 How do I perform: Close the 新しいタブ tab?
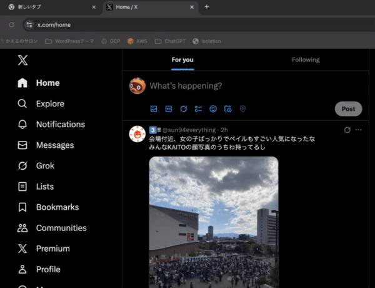94,7
